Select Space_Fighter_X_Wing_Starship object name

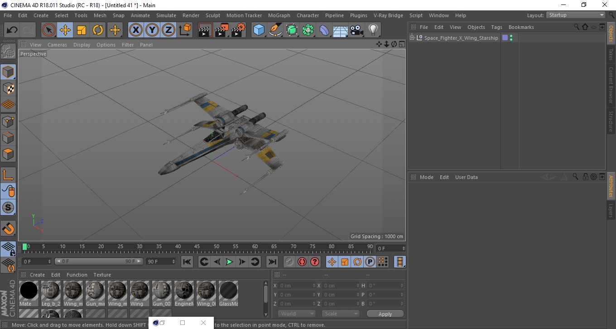click(461, 38)
